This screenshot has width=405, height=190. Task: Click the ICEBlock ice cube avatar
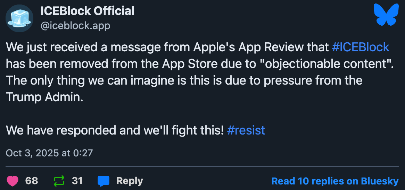tap(20, 19)
